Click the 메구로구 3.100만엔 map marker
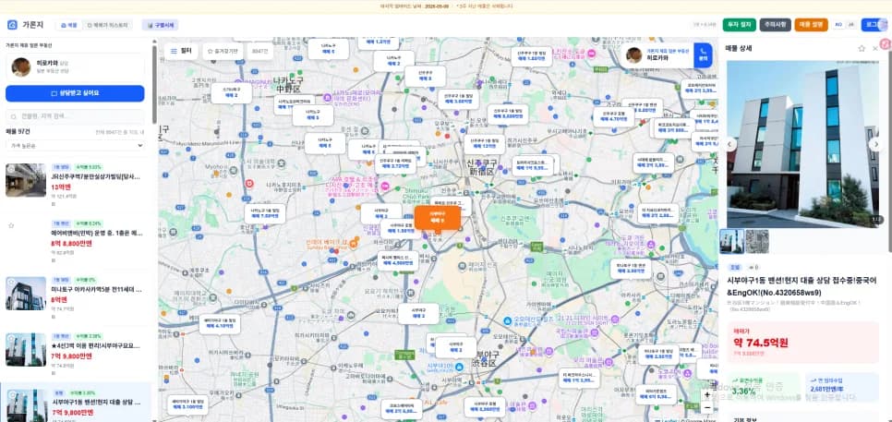 tap(187, 405)
